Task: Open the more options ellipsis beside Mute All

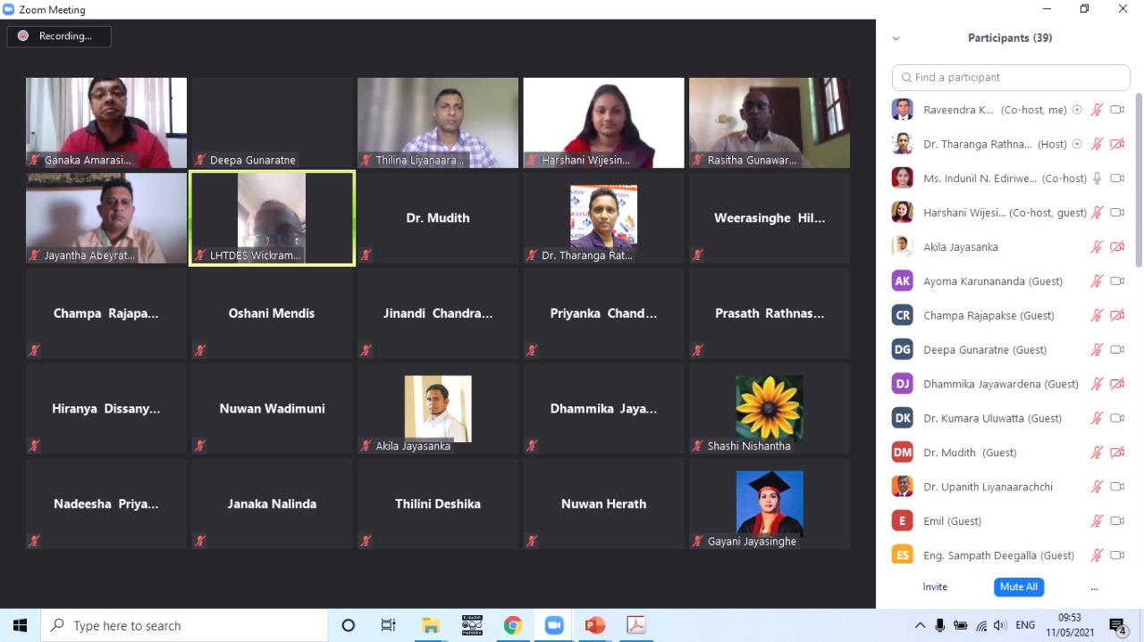Action: [x=1094, y=588]
